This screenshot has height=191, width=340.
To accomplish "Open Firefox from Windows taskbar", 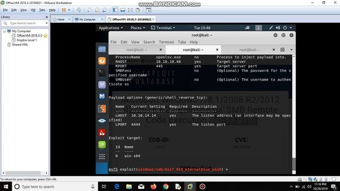I will point(154,186).
